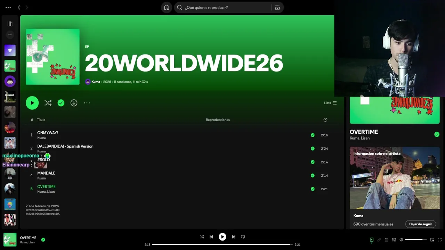
Task: Toggle saved check beside OVERTIME in right panel
Action: point(437,134)
